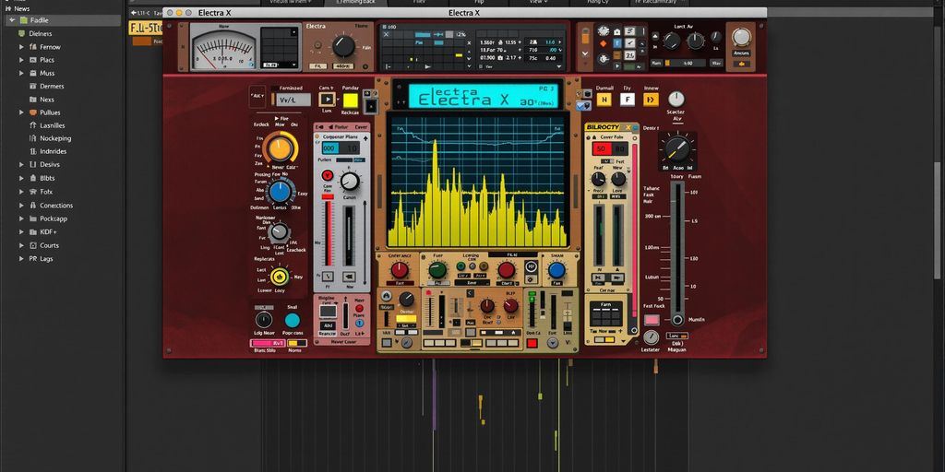The height and width of the screenshot is (472, 945).
Task: Click the tall Story level slider handle
Action: 678,318
